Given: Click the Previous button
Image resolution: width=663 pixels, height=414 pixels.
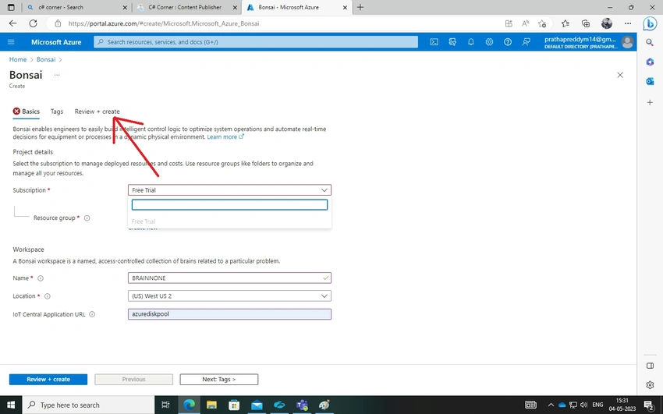Looking at the screenshot, I should click(x=133, y=380).
